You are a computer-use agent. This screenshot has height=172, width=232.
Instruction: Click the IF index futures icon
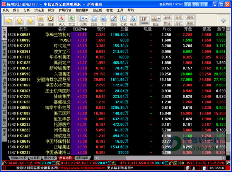(x=144, y=20)
